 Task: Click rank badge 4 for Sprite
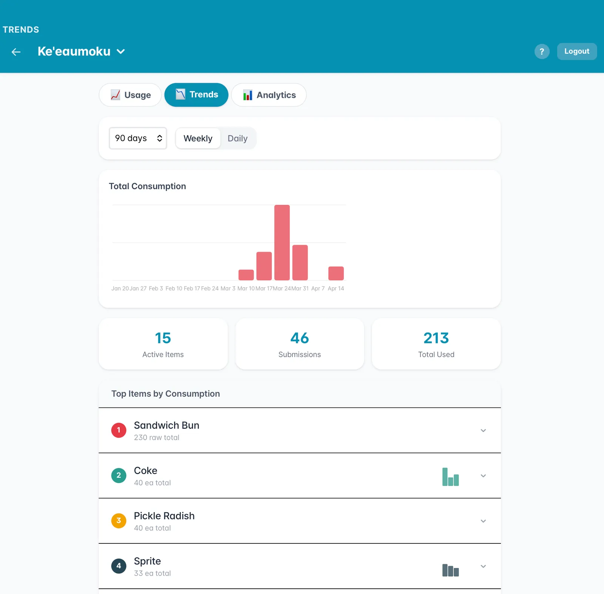pos(119,566)
